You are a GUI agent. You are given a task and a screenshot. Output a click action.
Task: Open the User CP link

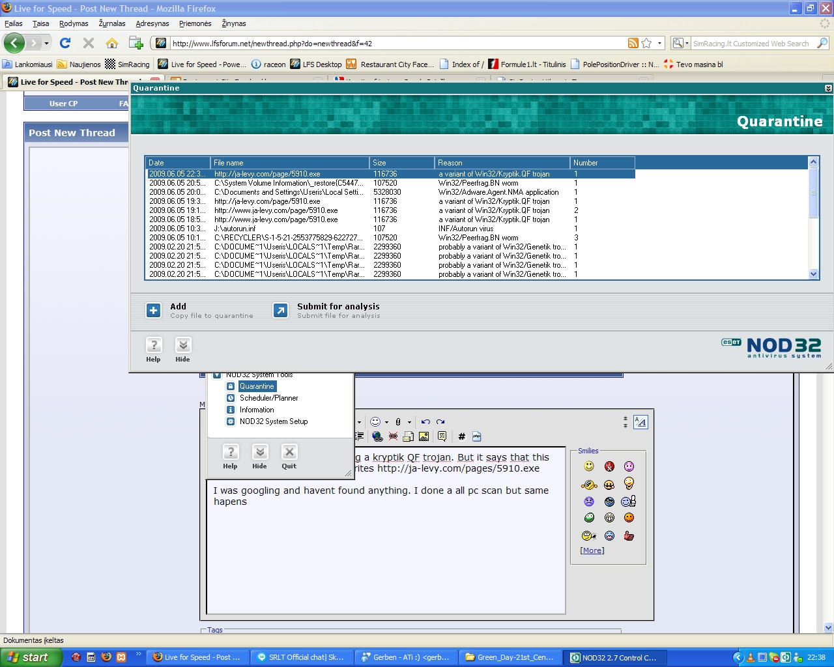click(63, 104)
